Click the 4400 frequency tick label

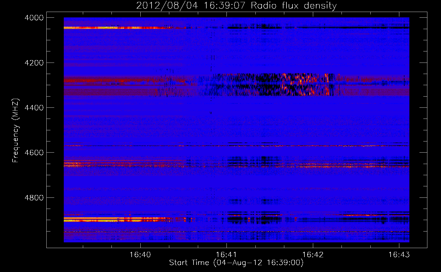coord(34,108)
